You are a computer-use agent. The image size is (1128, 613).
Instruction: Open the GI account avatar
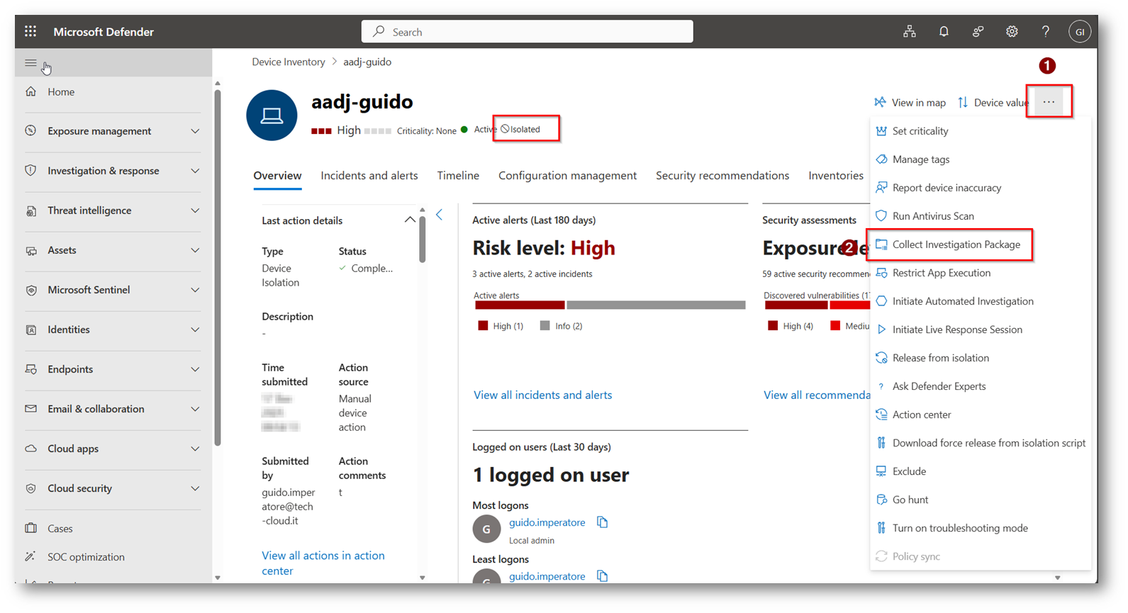1079,32
